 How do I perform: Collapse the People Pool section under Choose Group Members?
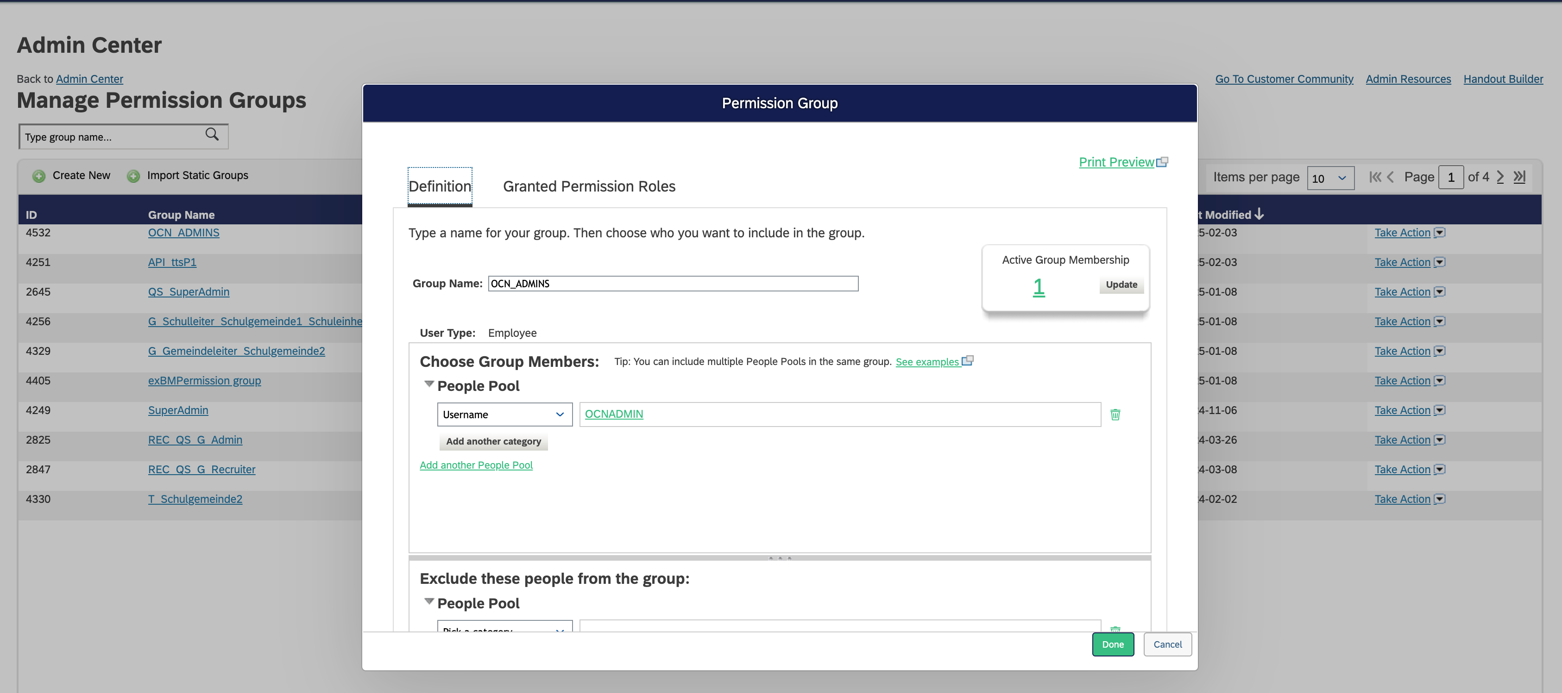pyautogui.click(x=429, y=384)
